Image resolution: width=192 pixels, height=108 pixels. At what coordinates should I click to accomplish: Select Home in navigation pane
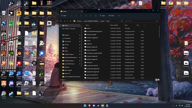point(70,25)
